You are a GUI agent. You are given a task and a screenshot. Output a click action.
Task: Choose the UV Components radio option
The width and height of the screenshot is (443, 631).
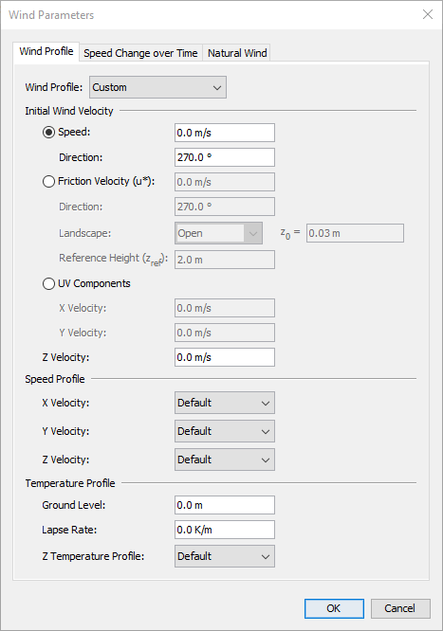tap(48, 283)
